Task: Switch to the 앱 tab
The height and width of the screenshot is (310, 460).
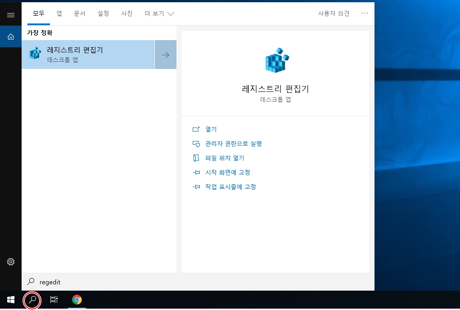Action: tap(59, 14)
